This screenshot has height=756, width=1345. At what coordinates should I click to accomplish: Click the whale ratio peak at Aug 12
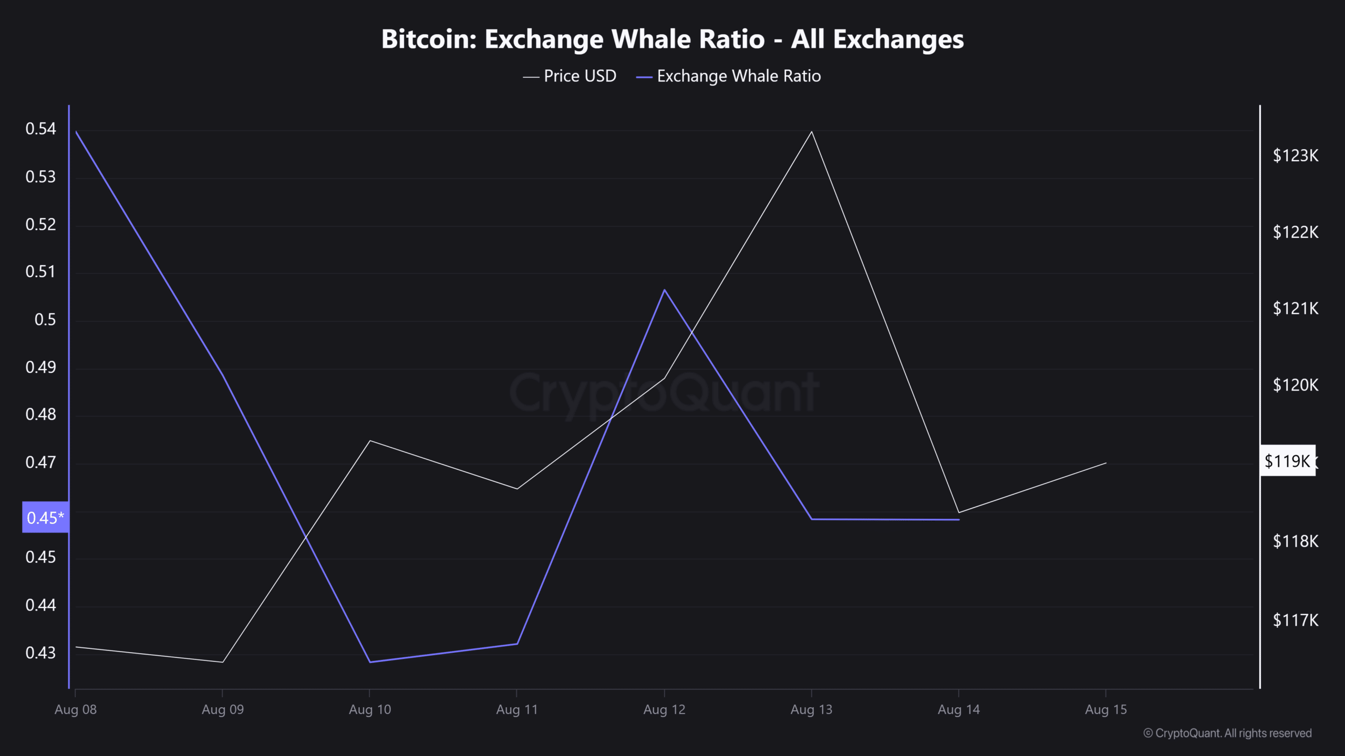[665, 290]
